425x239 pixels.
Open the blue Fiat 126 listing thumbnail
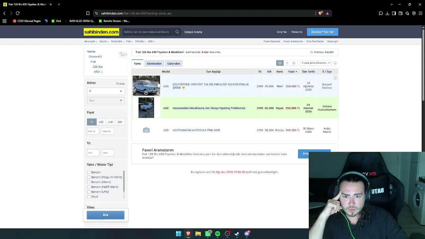(146, 86)
